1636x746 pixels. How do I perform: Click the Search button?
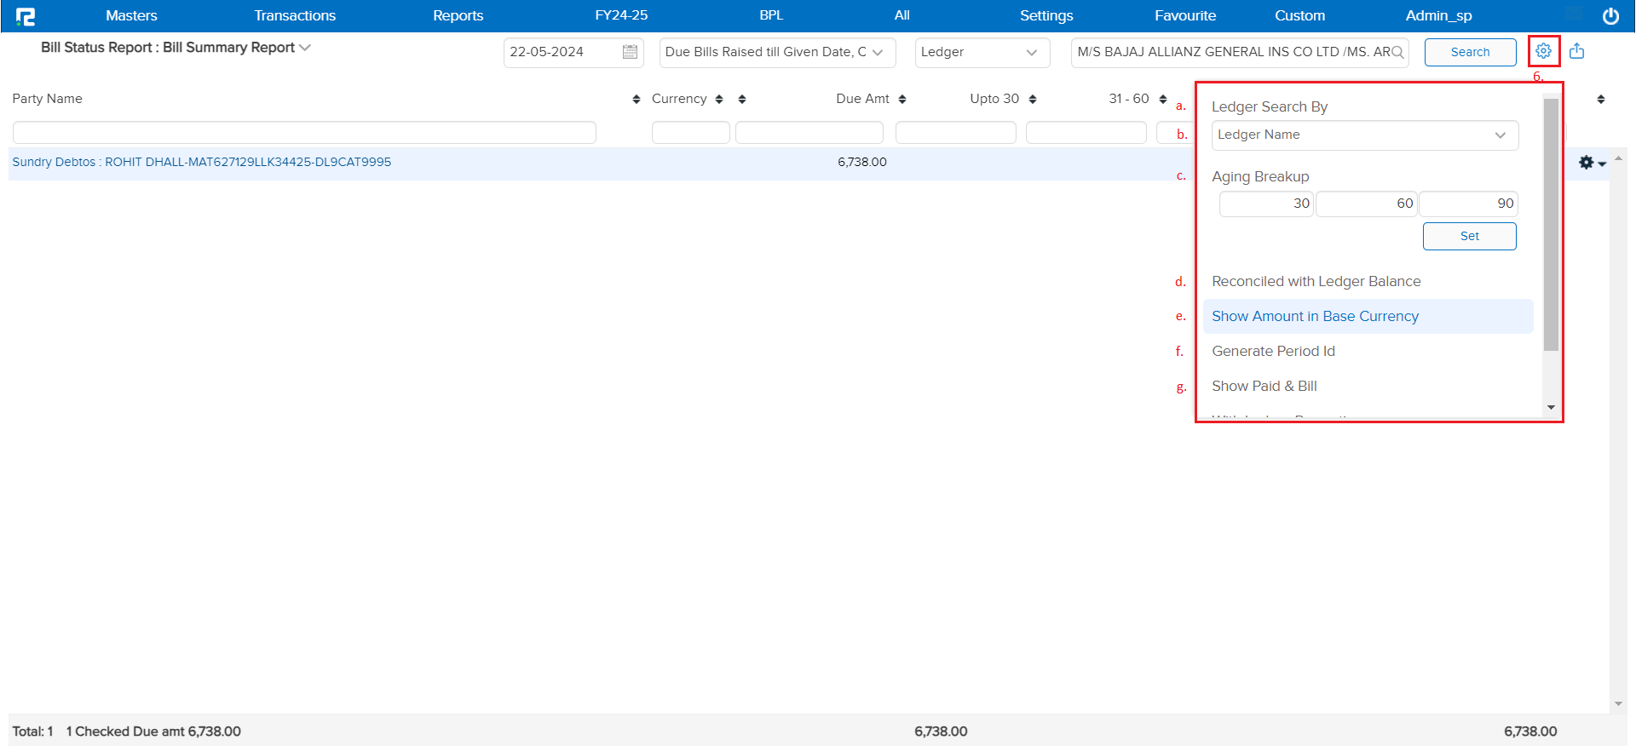point(1470,52)
